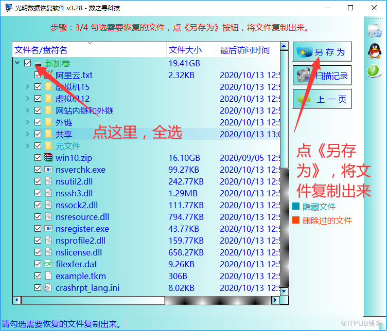Click the filexfer.dat VCD icon

click(x=48, y=264)
